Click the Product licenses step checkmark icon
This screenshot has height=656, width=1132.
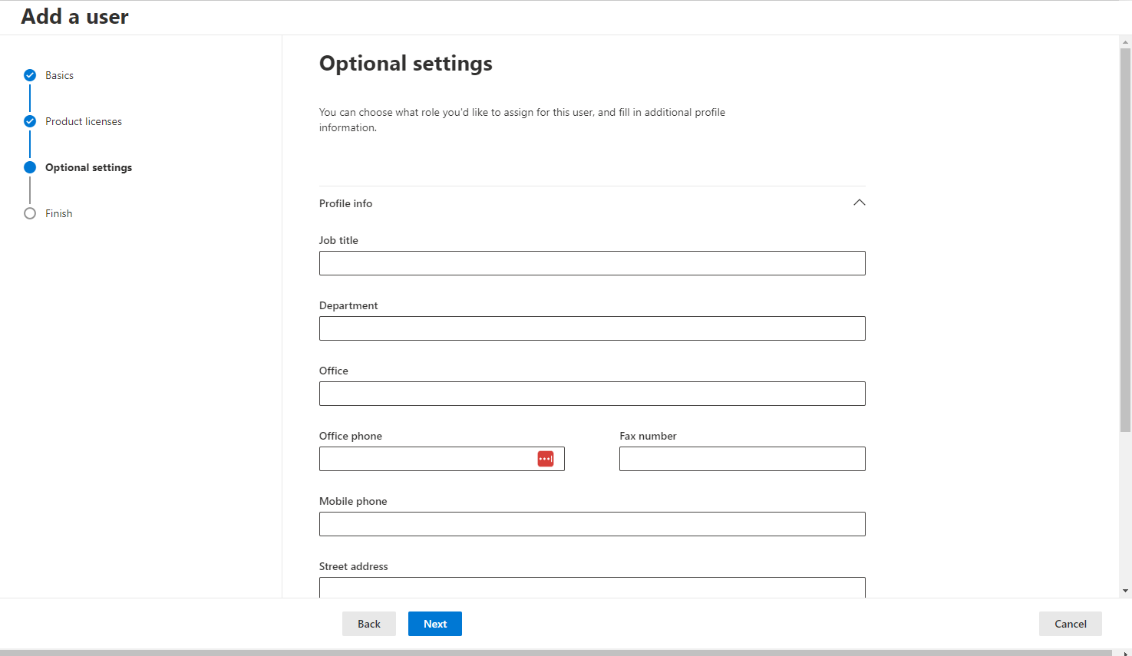[x=30, y=121]
